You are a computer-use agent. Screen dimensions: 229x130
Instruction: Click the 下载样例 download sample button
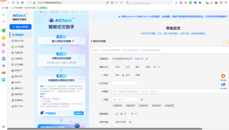[x=79, y=113]
